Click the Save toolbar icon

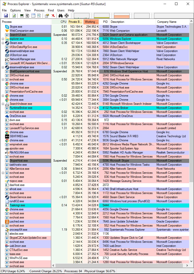6,16
